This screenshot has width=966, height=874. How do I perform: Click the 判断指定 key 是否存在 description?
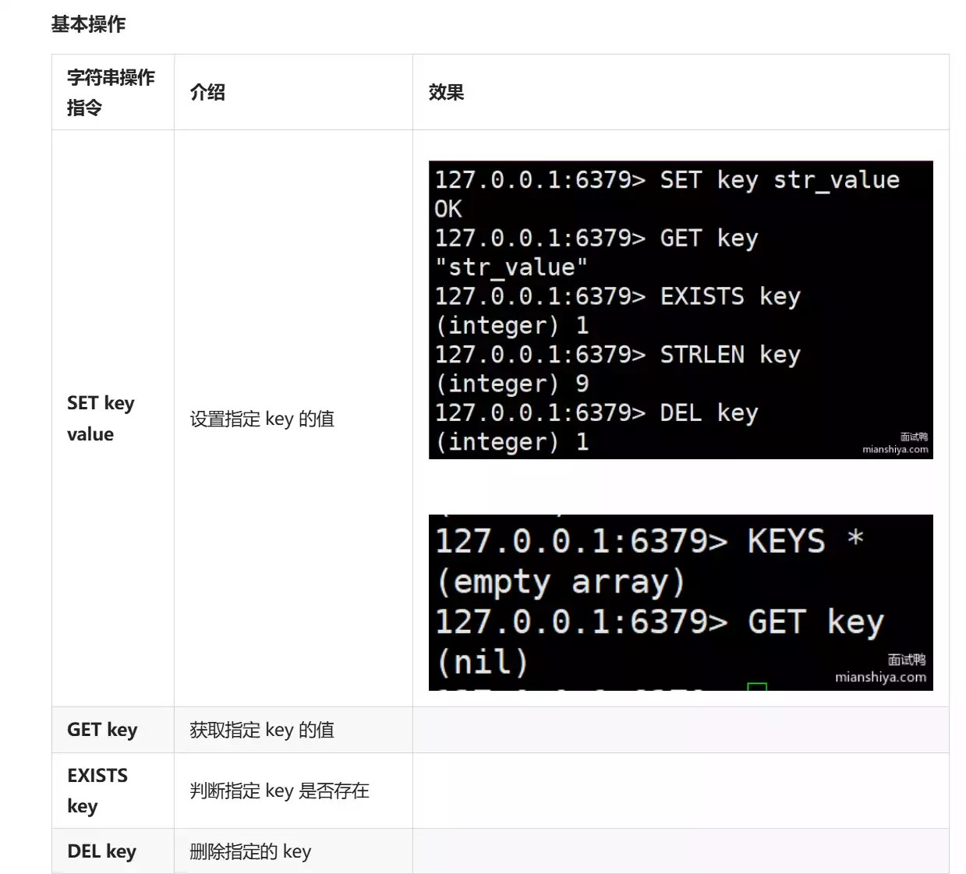(279, 791)
